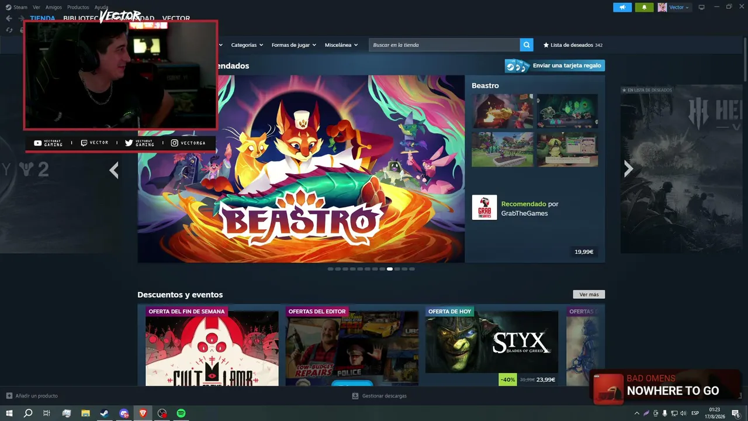
Task: Click the 19,99€ Beastro price
Action: tap(584, 252)
